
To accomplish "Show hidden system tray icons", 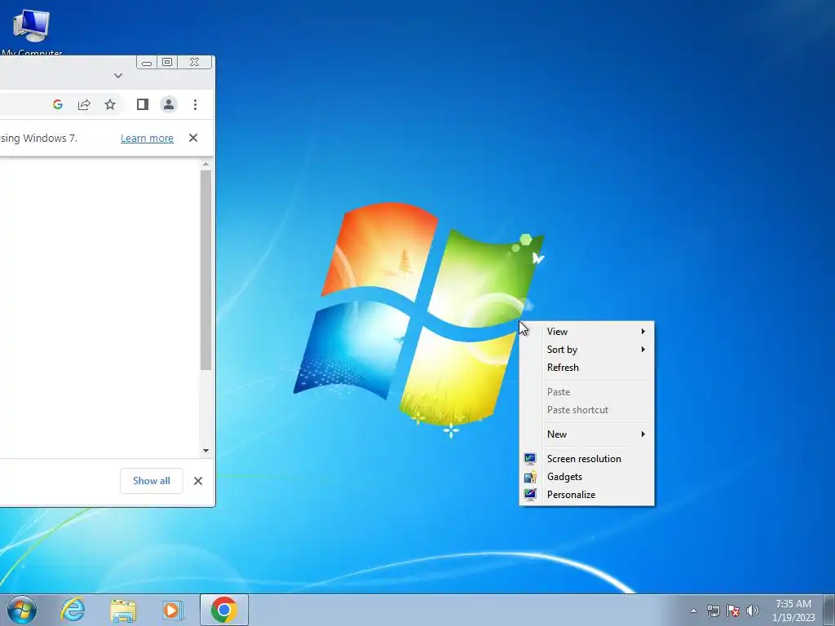I will coord(693,611).
